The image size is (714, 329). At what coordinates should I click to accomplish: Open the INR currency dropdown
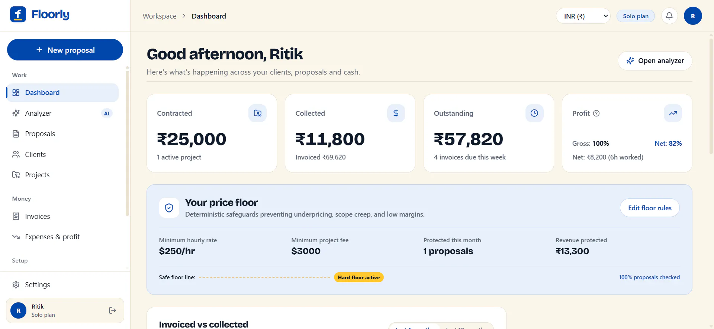tap(583, 16)
